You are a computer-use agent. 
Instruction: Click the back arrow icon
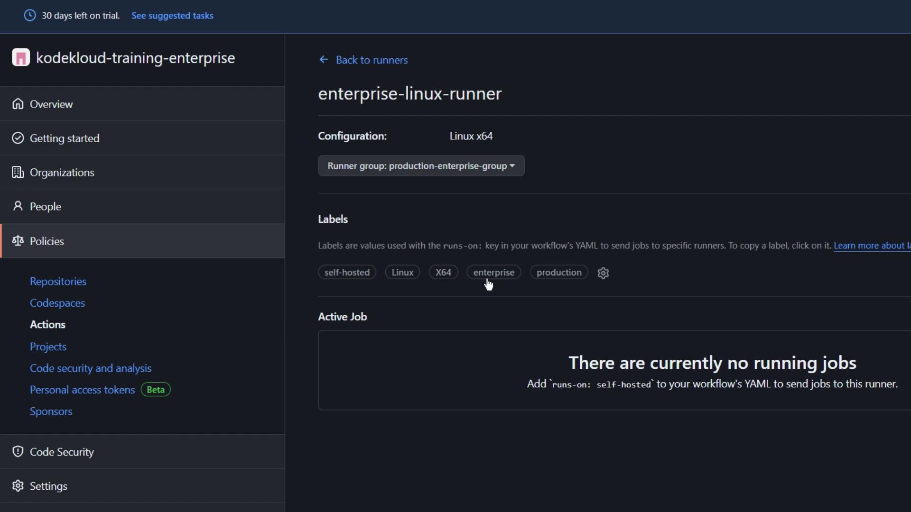tap(324, 60)
